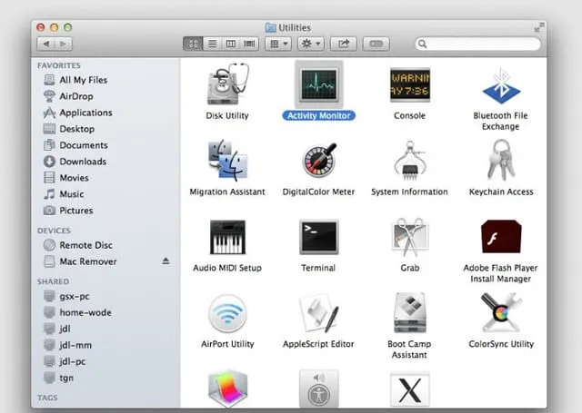Open the System Information icon
Viewport: 582px width, 413px height.
(x=410, y=161)
